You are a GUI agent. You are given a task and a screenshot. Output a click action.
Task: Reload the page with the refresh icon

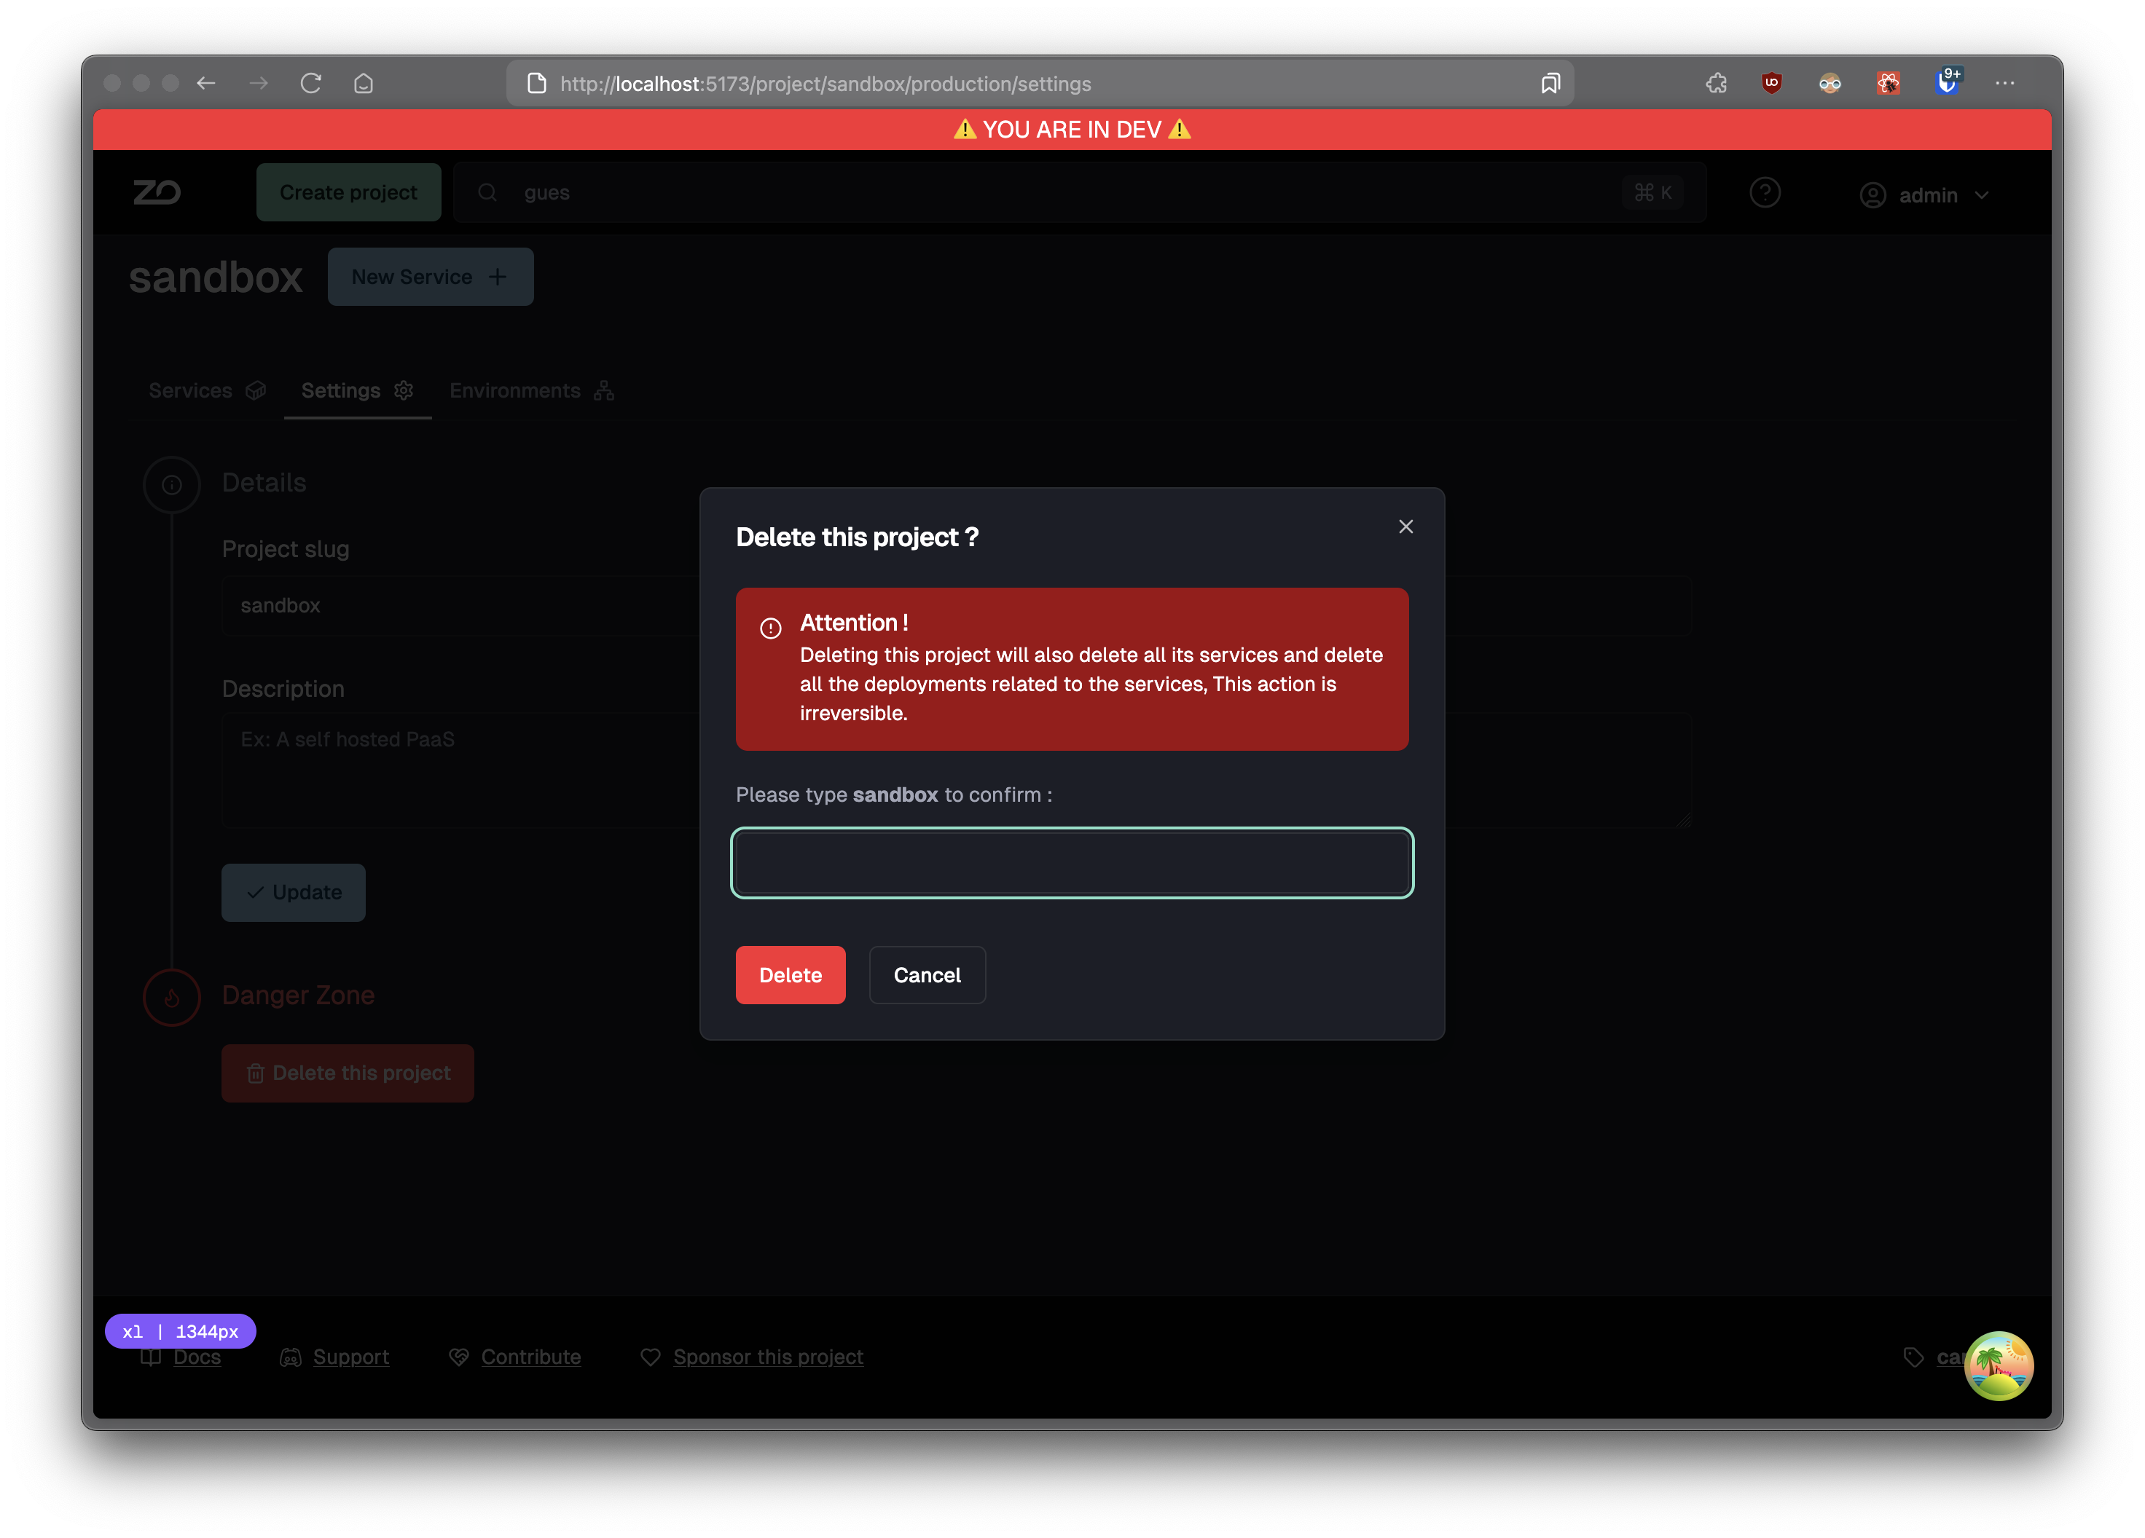click(311, 83)
